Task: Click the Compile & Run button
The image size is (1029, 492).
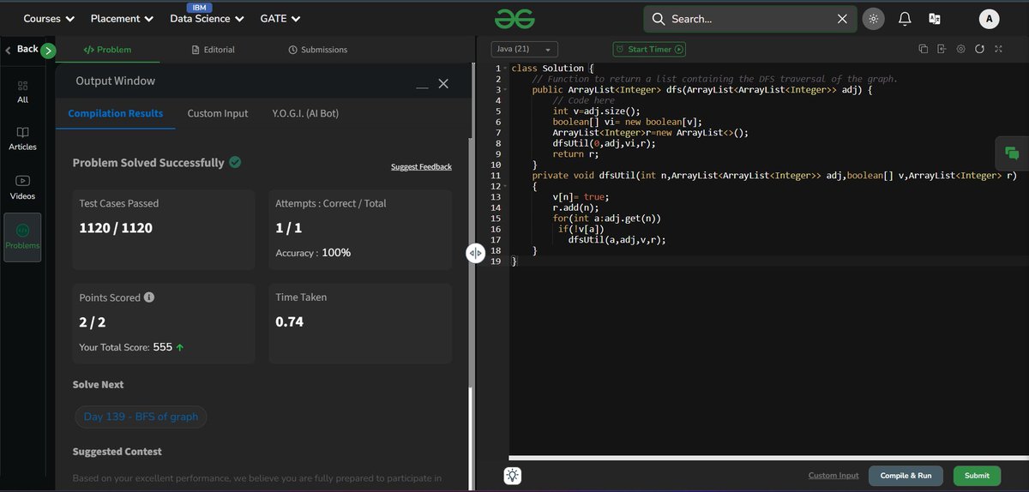Action: click(906, 476)
